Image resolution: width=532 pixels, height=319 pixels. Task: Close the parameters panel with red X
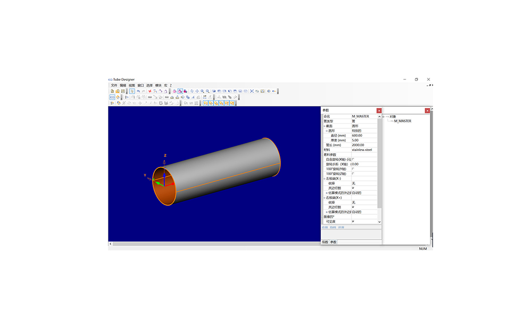coord(379,111)
